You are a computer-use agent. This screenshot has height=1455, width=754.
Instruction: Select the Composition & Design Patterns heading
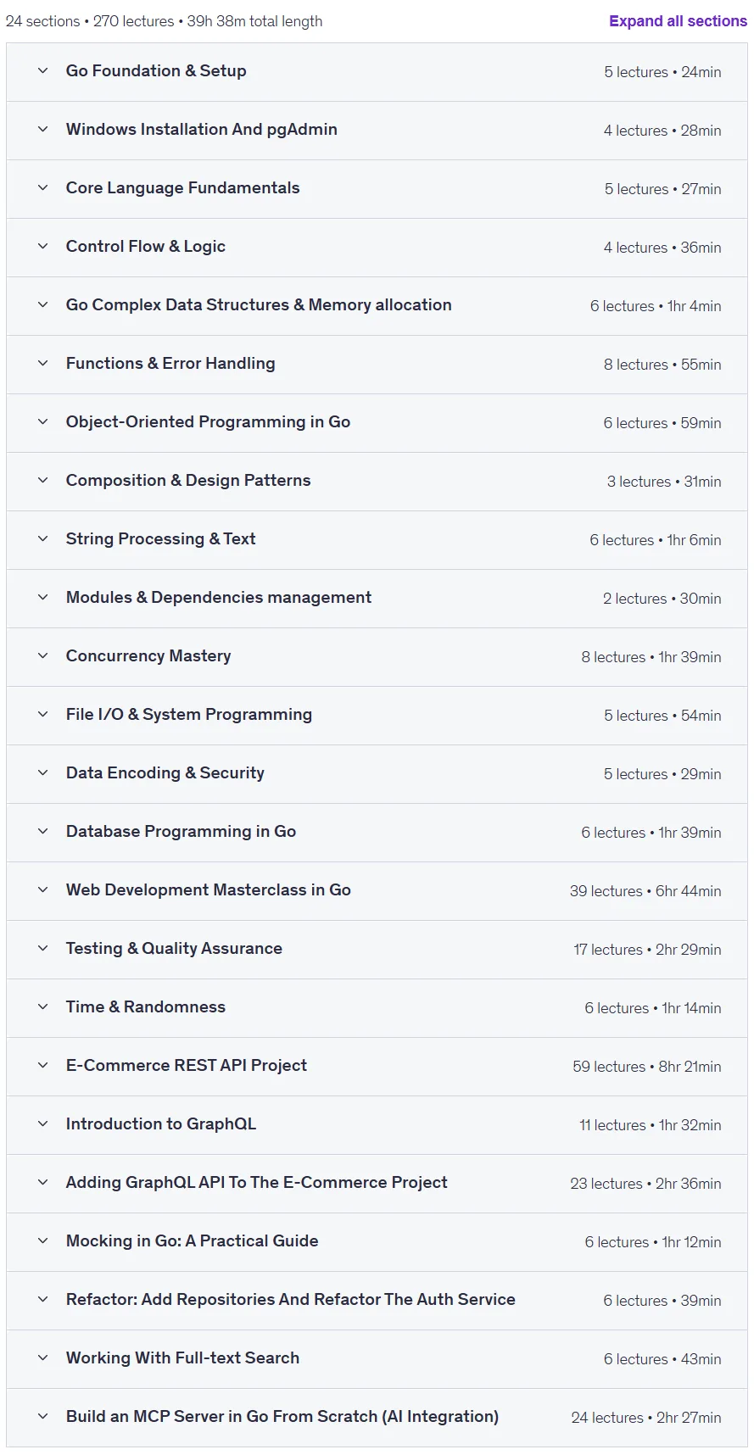click(188, 481)
